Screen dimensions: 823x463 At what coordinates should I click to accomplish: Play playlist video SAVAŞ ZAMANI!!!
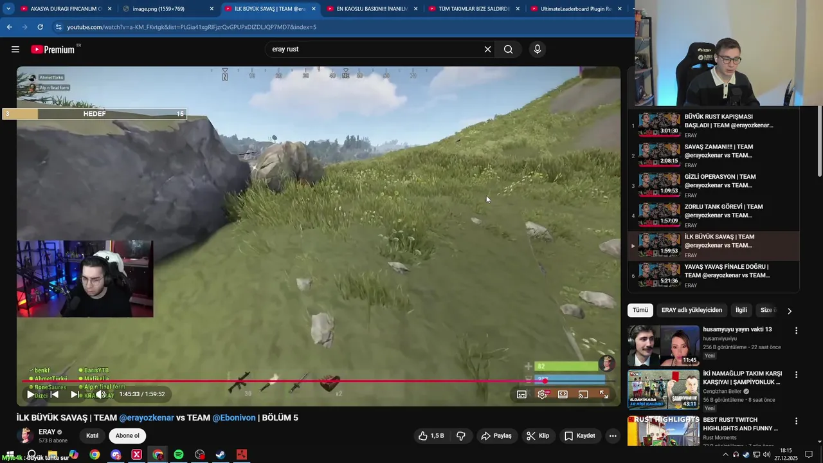pyautogui.click(x=714, y=156)
